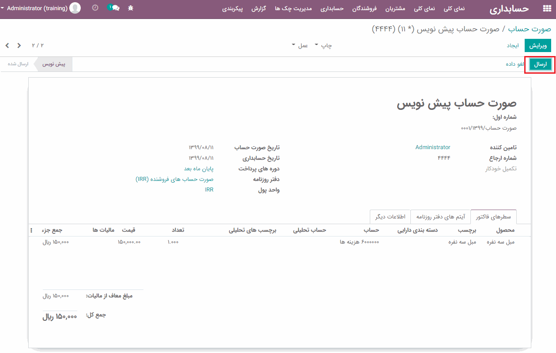Open the debug bug icon
The image size is (556, 353).
pos(131,8)
